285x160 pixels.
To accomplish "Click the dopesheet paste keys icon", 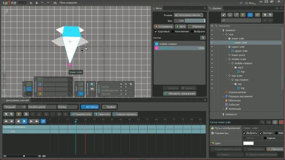I will point(12,114).
